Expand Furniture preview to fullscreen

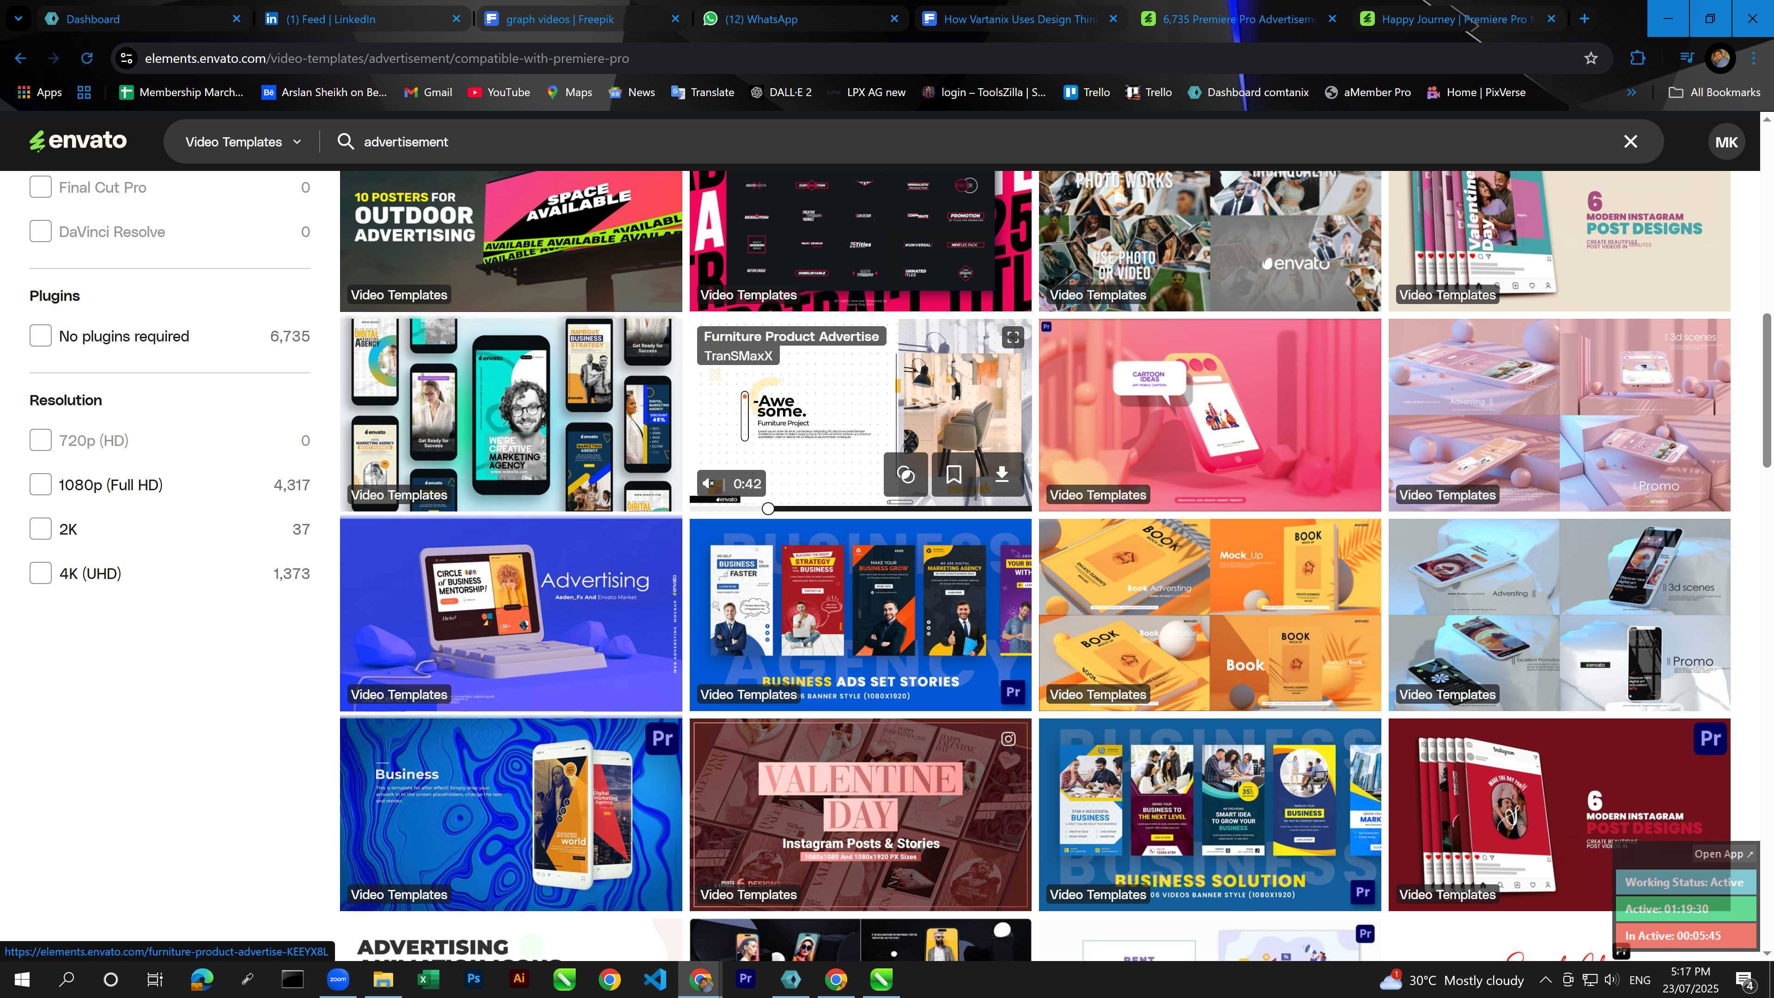point(1012,337)
